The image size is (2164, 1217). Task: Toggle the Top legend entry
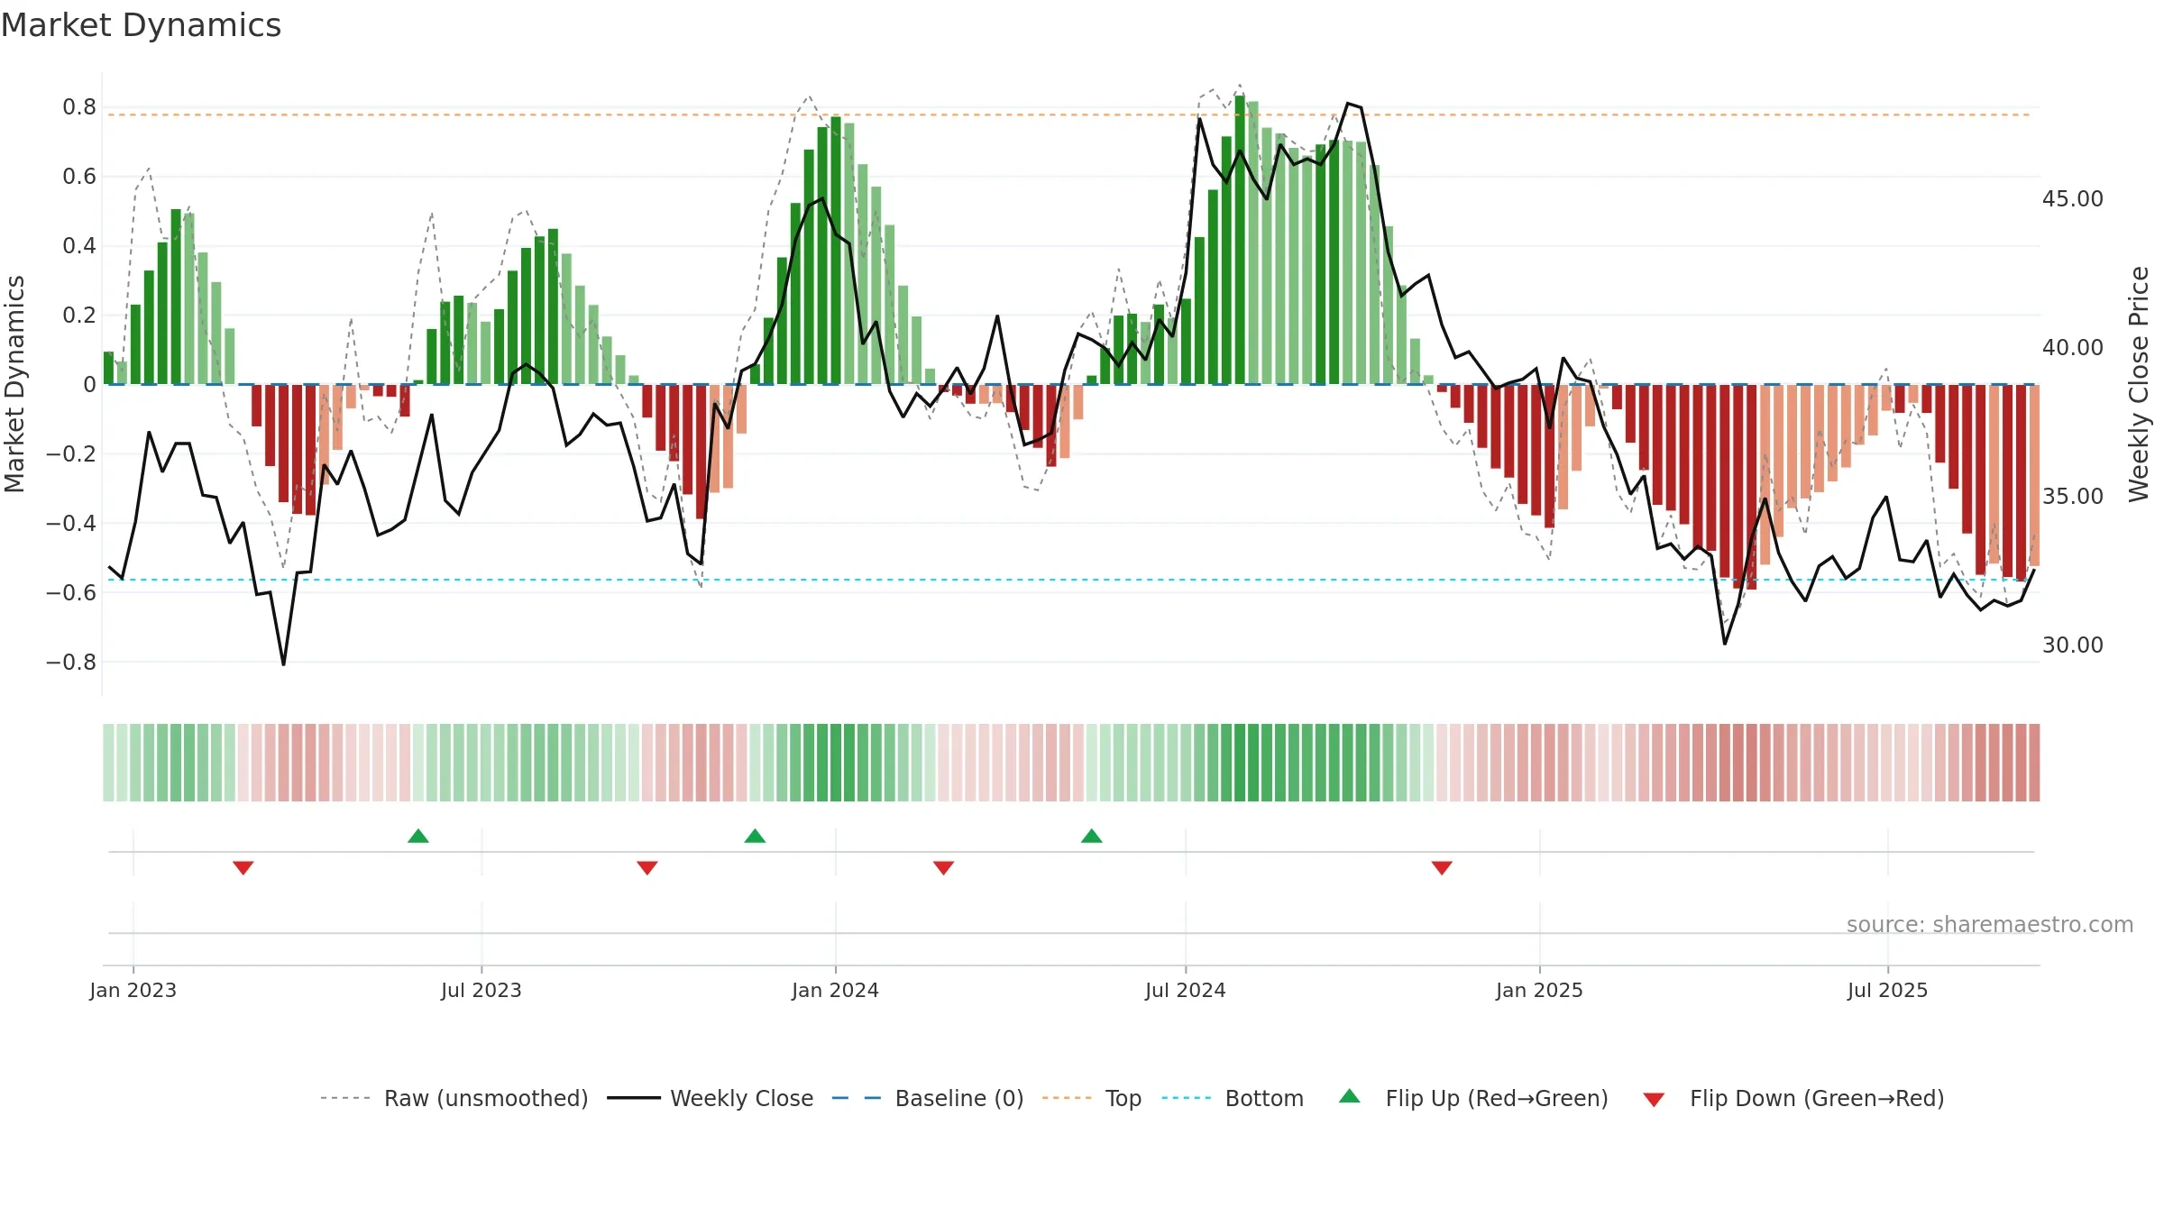click(x=1092, y=1098)
